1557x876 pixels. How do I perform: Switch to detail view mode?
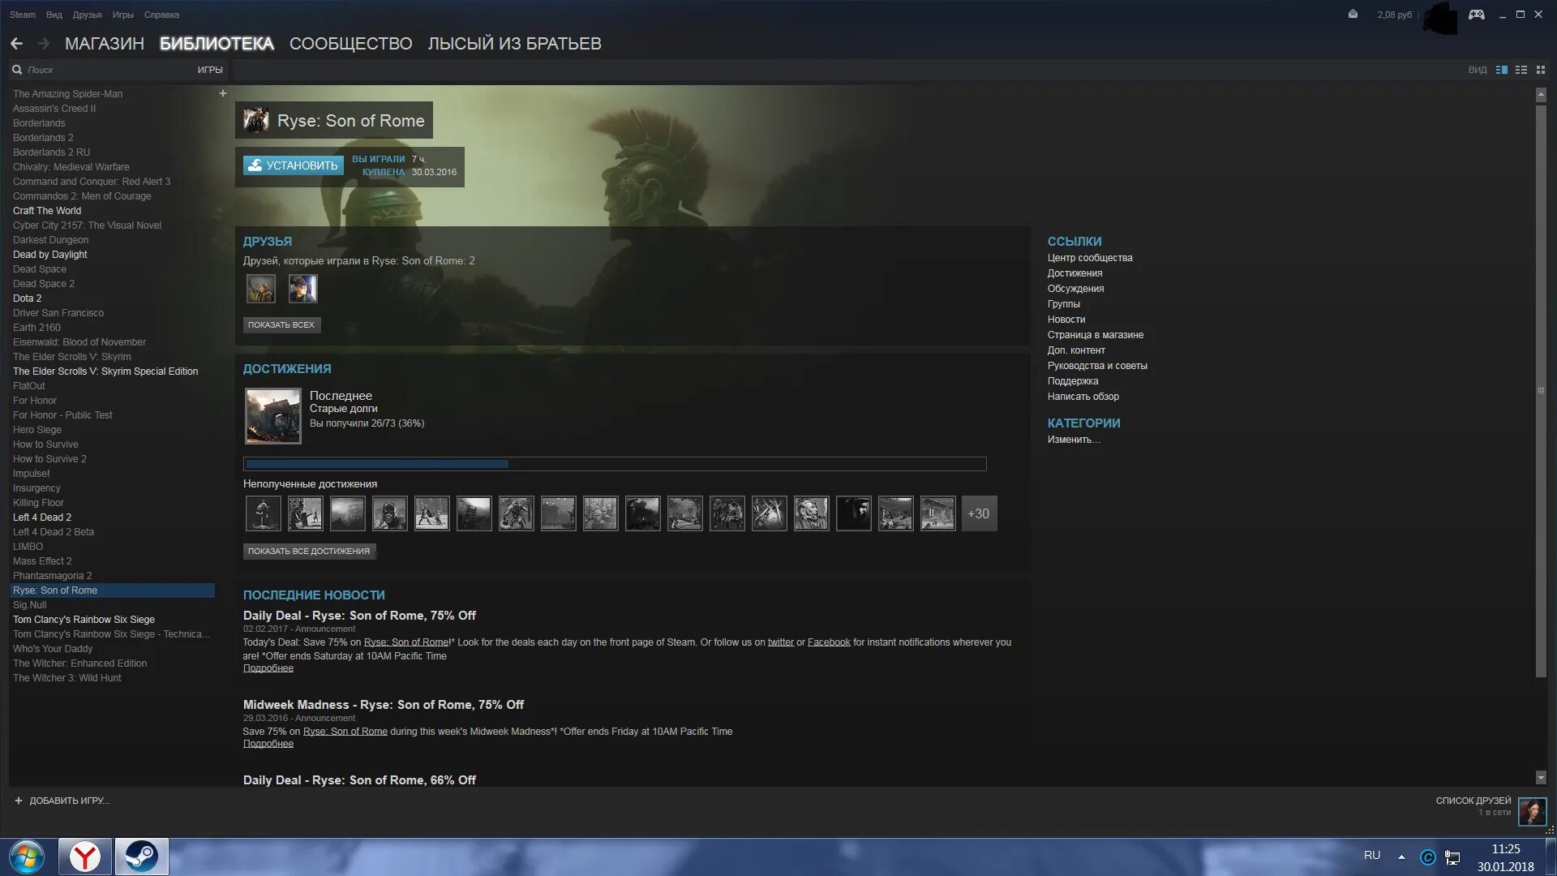pos(1501,70)
